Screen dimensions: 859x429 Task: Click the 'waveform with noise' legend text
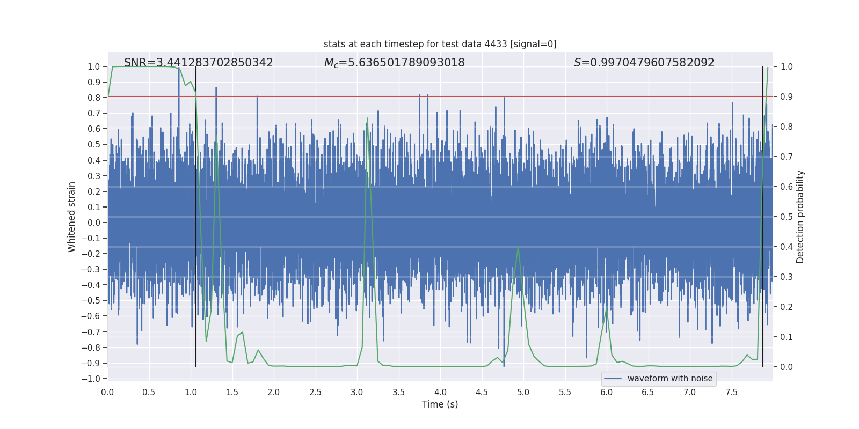point(670,379)
